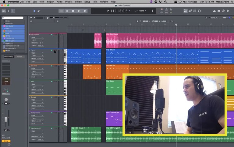Click the Fast Forward transport button
234x147 pixels.
(67, 11)
